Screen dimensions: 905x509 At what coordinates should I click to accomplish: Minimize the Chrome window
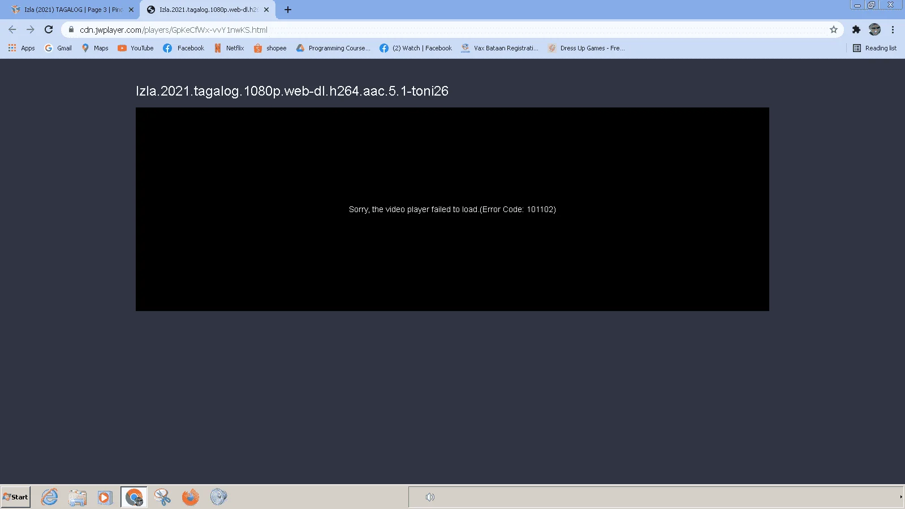coord(857,5)
